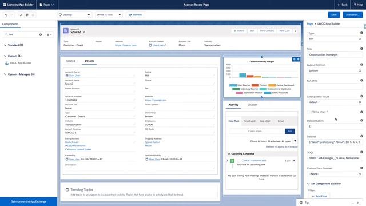Image resolution: width=366 pixels, height=206 pixels.
Task: Collapse the Custom components section
Action: pos(5,56)
